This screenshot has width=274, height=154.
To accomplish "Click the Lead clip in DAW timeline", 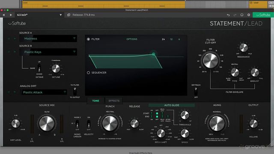I will tap(104, 5).
